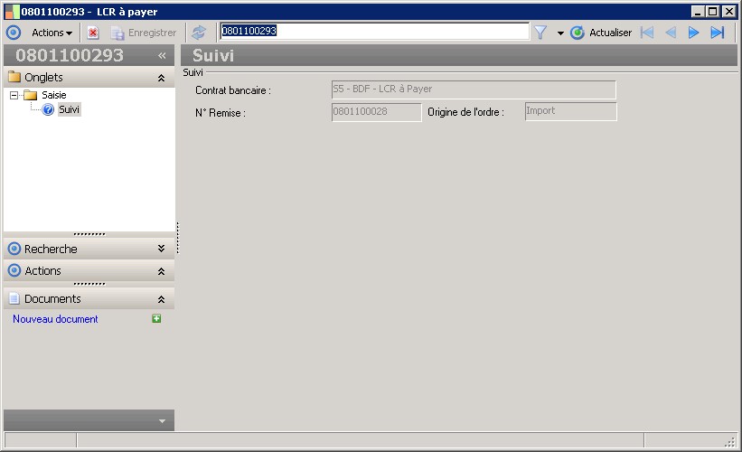
Task: Click the Origine de l'ordre field
Action: (570, 112)
